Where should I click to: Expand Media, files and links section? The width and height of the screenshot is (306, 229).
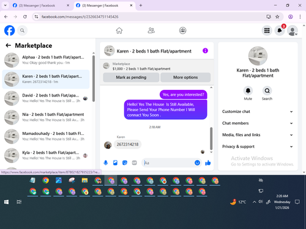tap(258, 135)
